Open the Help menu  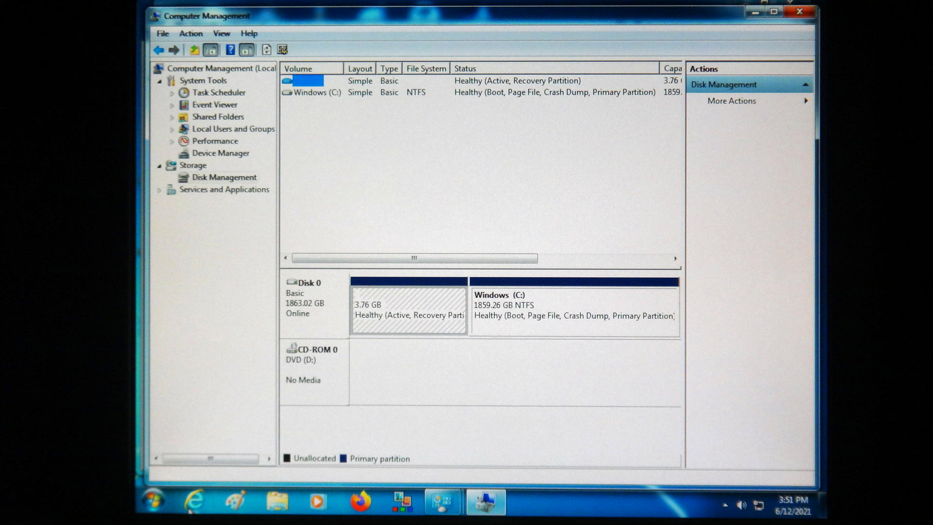click(249, 34)
